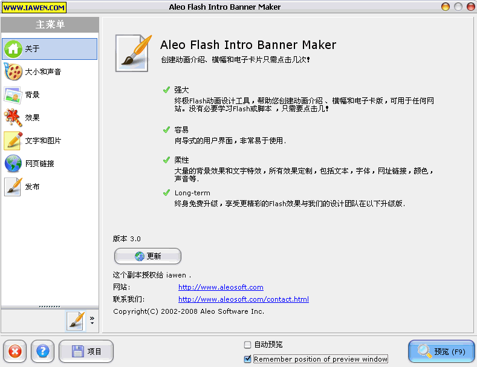The height and width of the screenshot is (367, 477).
Task: Select the 大小和声音 palette icon
Action: (13, 72)
